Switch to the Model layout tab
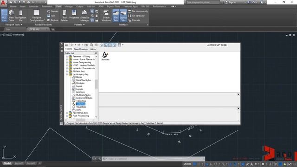The height and width of the screenshot is (167, 297). [7, 163]
